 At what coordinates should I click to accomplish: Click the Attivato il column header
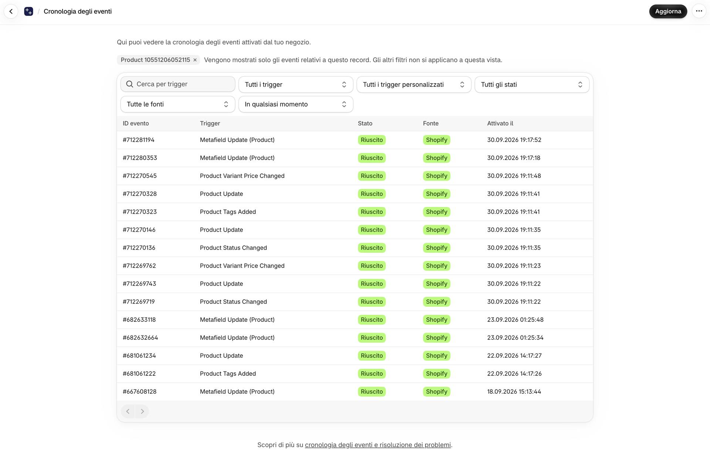500,123
